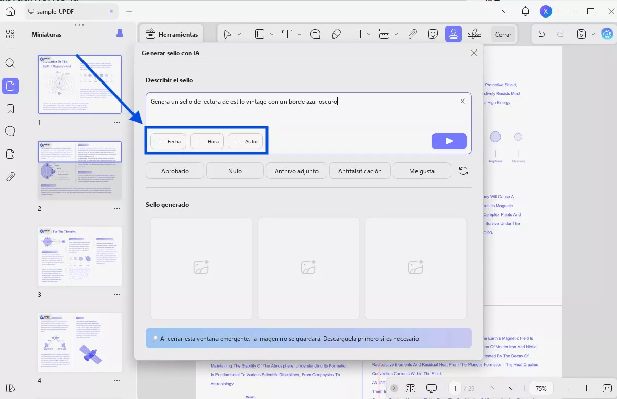Viewport: 617px width, 399px height.
Task: Add a new tab
Action: click(x=129, y=12)
